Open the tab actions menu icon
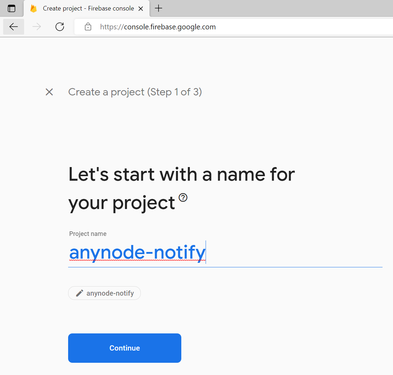The image size is (393, 375). click(12, 8)
